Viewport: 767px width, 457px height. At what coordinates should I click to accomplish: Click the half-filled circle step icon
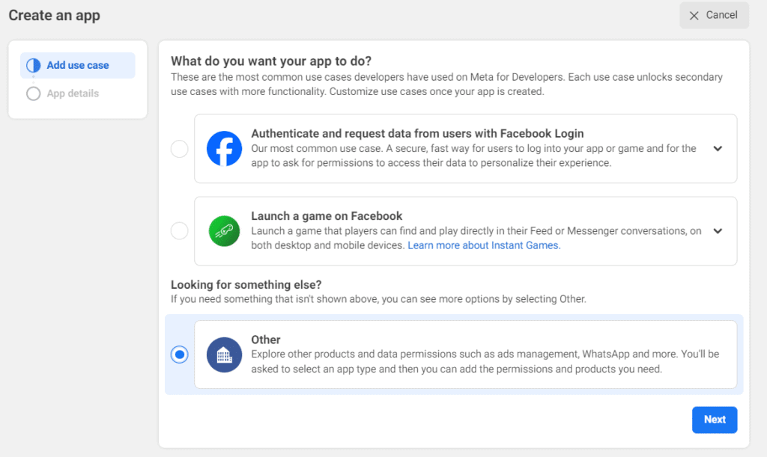point(33,66)
